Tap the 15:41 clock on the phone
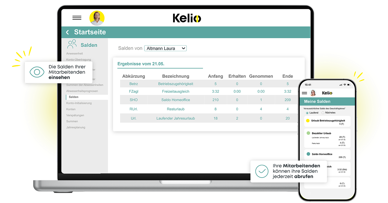This screenshot has width=388, height=203. point(308,85)
